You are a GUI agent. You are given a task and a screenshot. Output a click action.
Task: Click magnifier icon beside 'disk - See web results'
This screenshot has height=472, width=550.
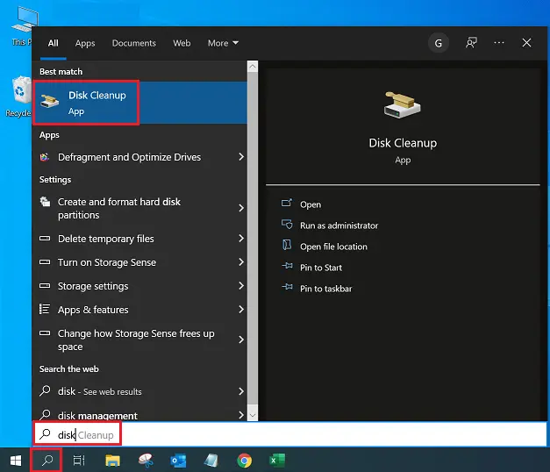point(45,390)
